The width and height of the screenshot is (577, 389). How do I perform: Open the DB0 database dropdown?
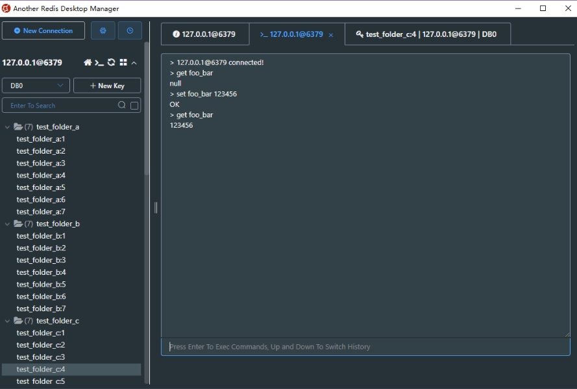click(x=36, y=86)
